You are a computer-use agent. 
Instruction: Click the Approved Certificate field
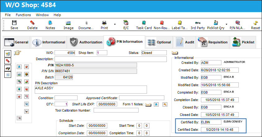142,98
